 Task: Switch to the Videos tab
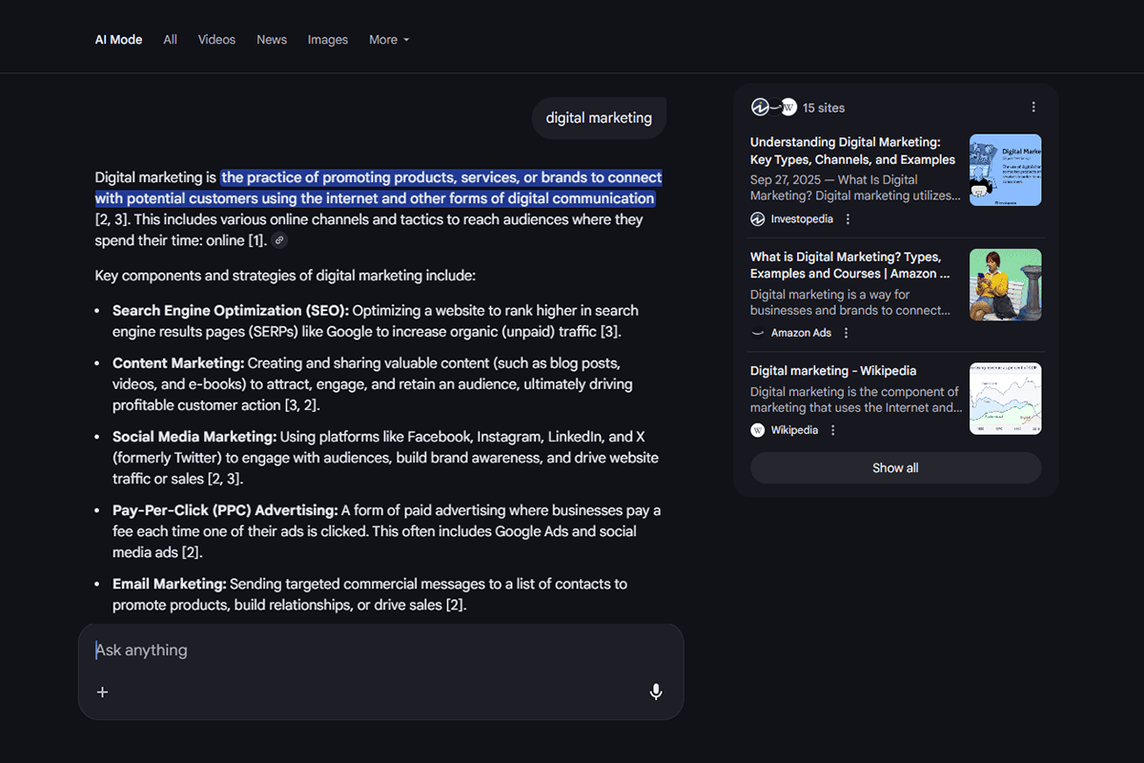click(216, 40)
